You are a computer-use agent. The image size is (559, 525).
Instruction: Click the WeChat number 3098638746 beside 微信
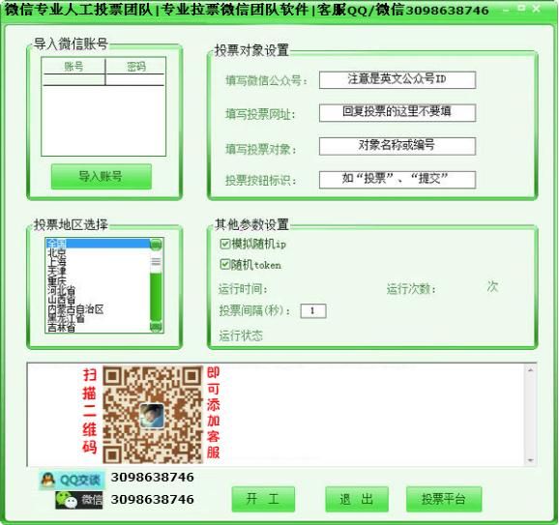click(153, 499)
